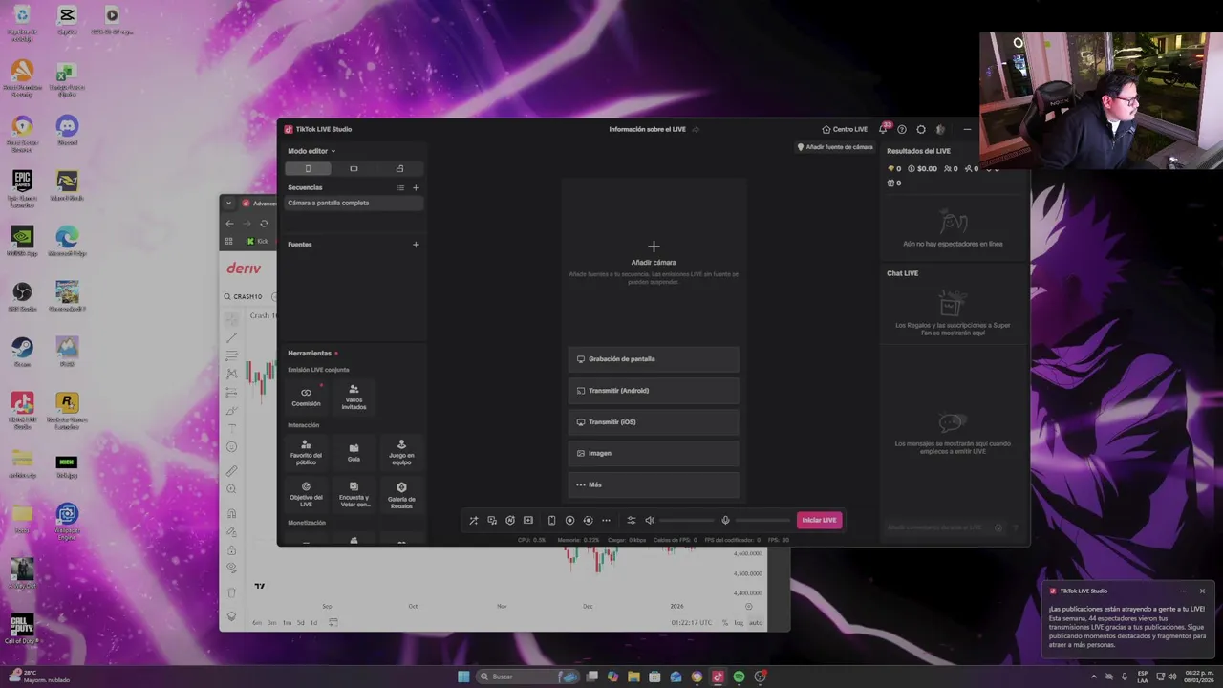Choose Transmitir (iOS) source
Viewport: 1223px width, 688px height.
[654, 422]
